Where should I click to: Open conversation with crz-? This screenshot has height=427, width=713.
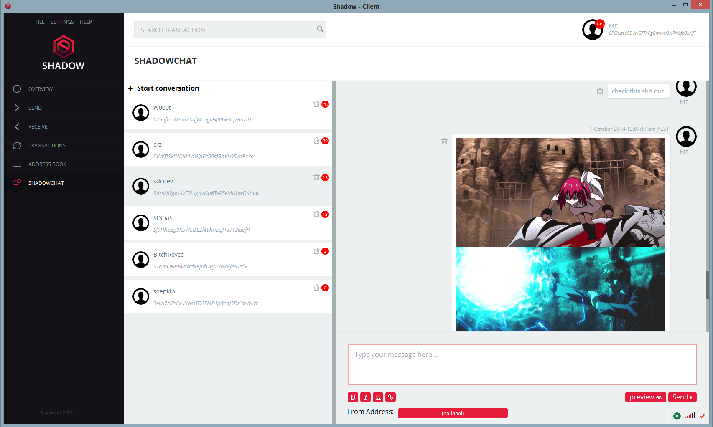click(x=228, y=149)
